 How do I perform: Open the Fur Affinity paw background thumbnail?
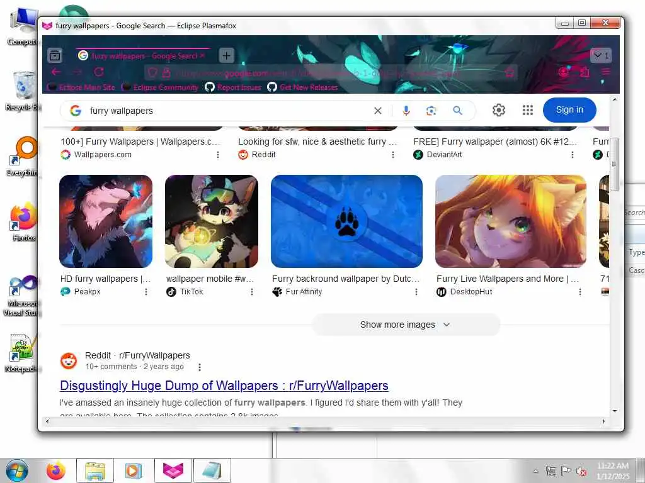pos(347,221)
